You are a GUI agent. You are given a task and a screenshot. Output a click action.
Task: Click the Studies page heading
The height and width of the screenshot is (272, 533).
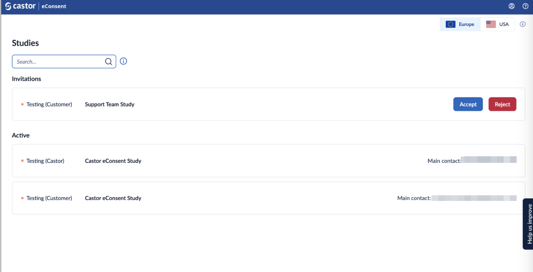coord(26,43)
